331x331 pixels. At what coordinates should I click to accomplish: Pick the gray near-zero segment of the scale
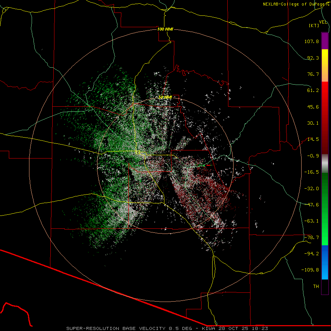(325, 164)
